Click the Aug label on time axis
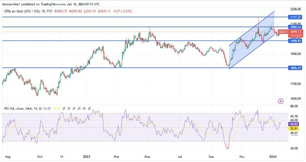Image resolution: width=306 pixels, height=162 pixels. point(7,157)
